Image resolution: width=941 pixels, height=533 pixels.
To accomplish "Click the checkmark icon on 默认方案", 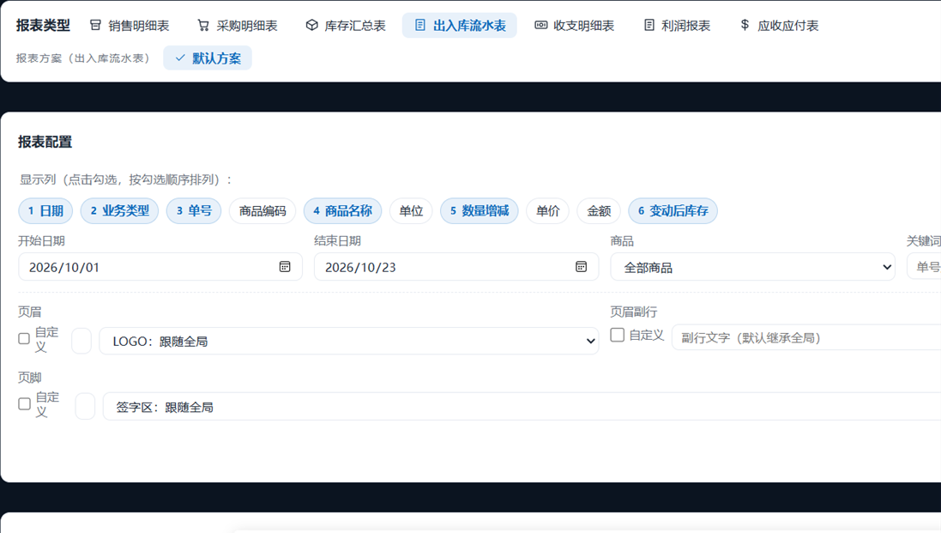I will (x=180, y=58).
